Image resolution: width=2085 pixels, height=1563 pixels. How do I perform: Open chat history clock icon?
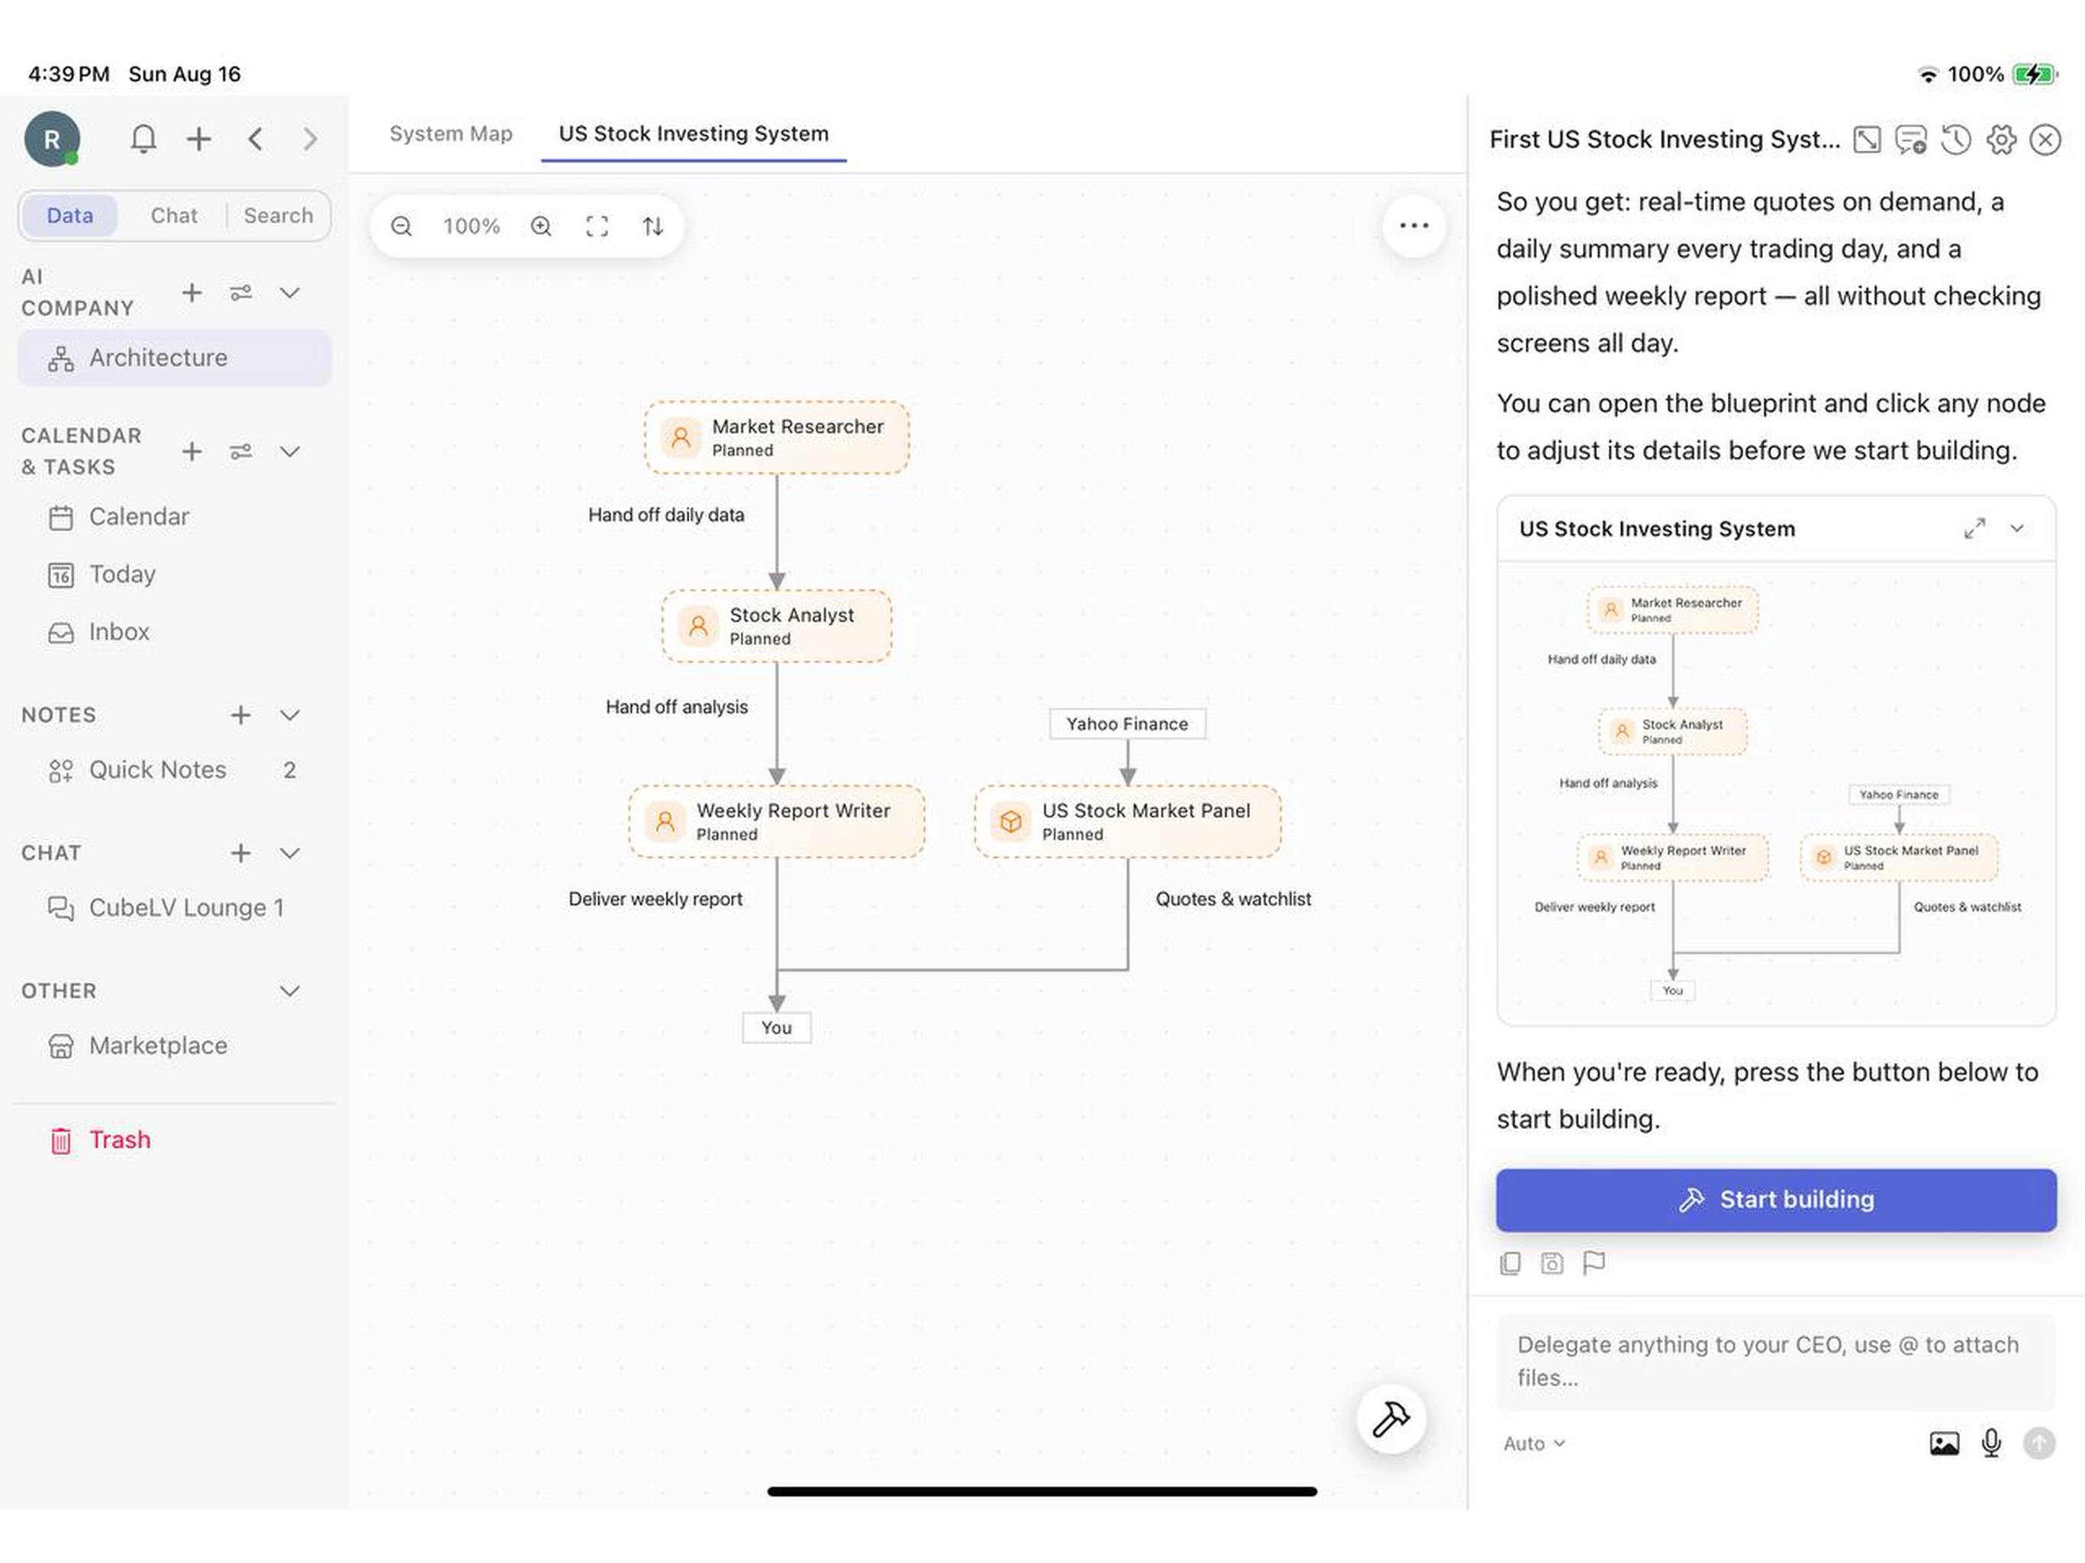tap(1956, 140)
